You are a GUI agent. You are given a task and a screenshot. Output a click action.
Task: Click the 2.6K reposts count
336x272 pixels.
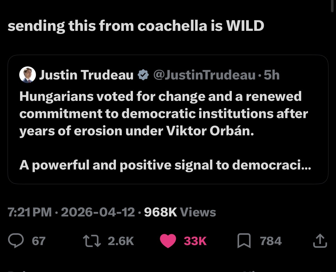pos(121,241)
